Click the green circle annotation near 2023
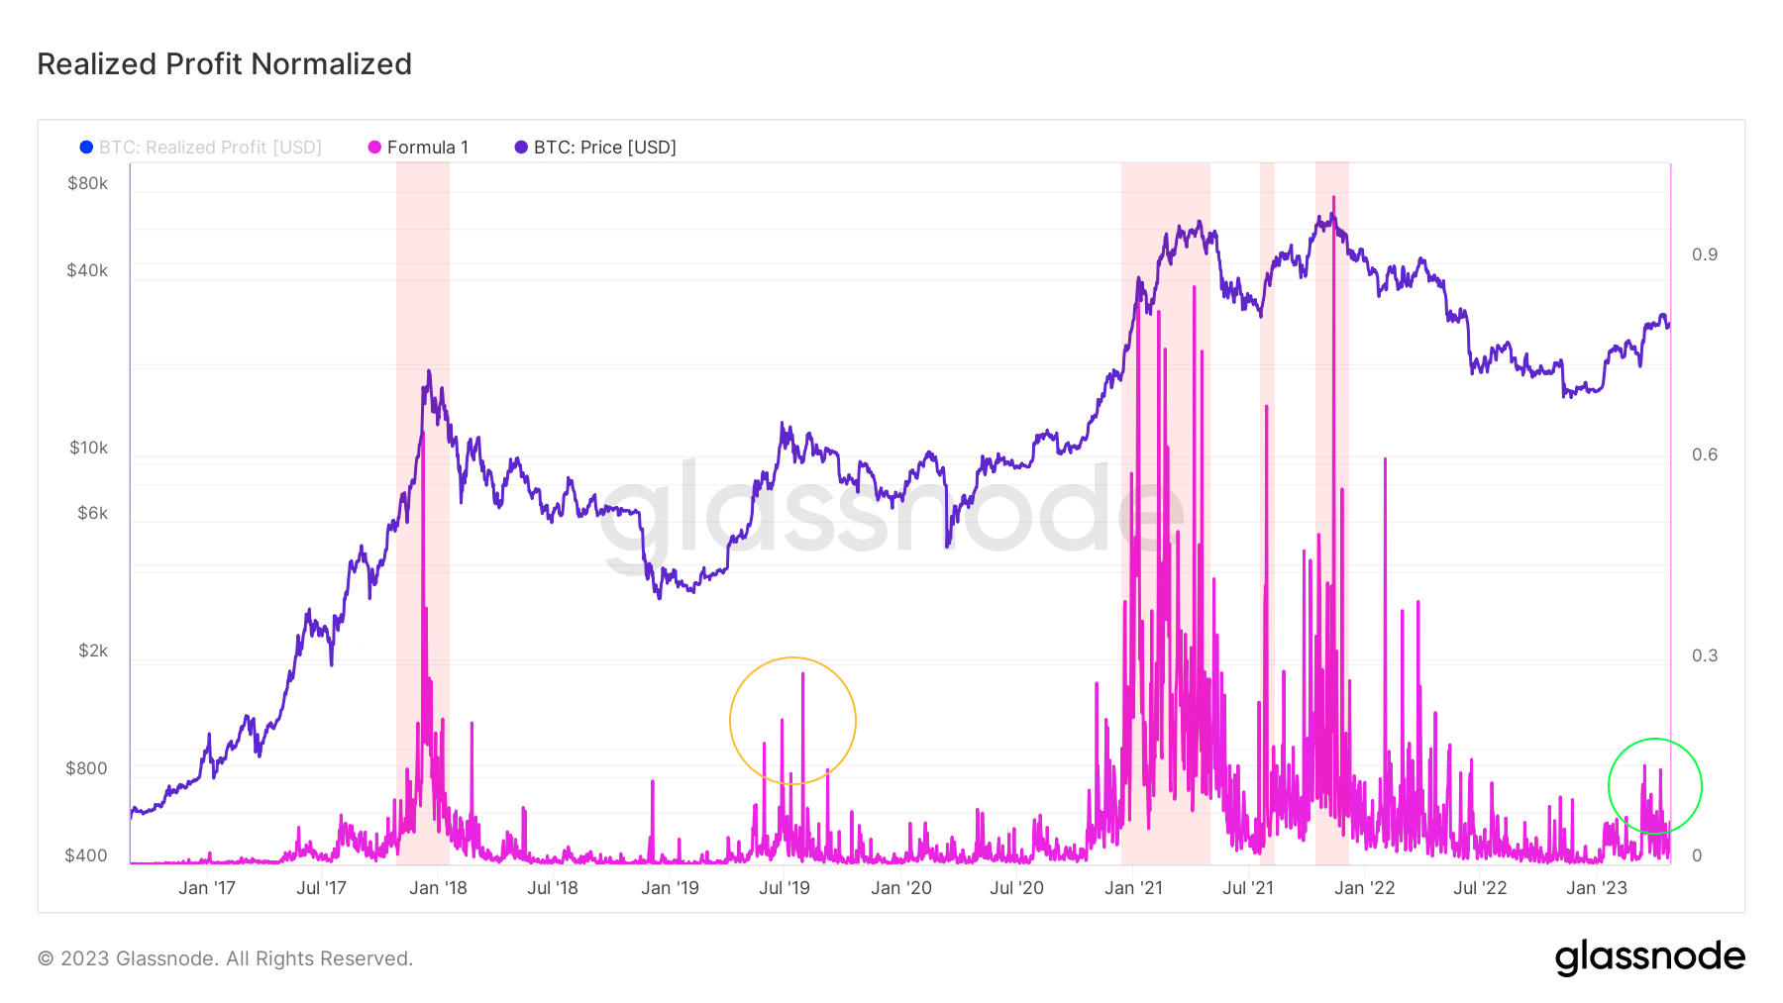 tap(1655, 786)
